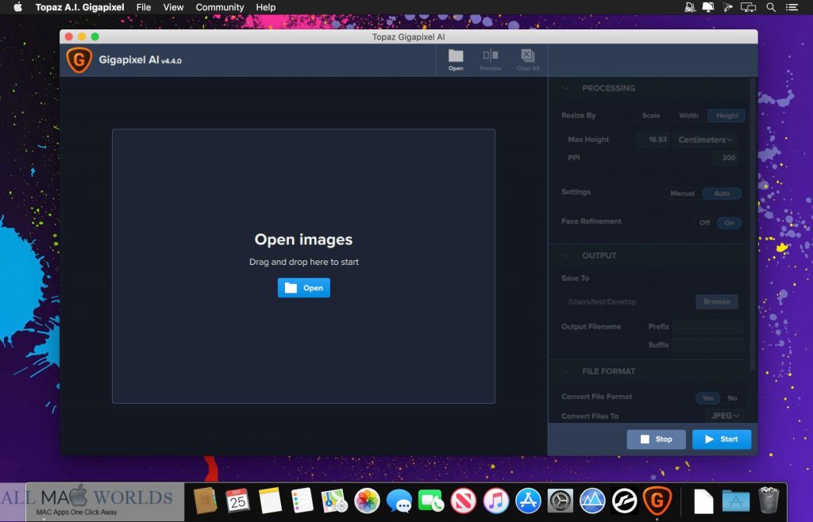
Task: Open Photos from the Dock
Action: [367, 501]
